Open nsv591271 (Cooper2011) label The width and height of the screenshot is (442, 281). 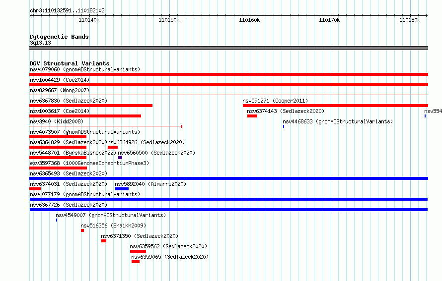275,101
